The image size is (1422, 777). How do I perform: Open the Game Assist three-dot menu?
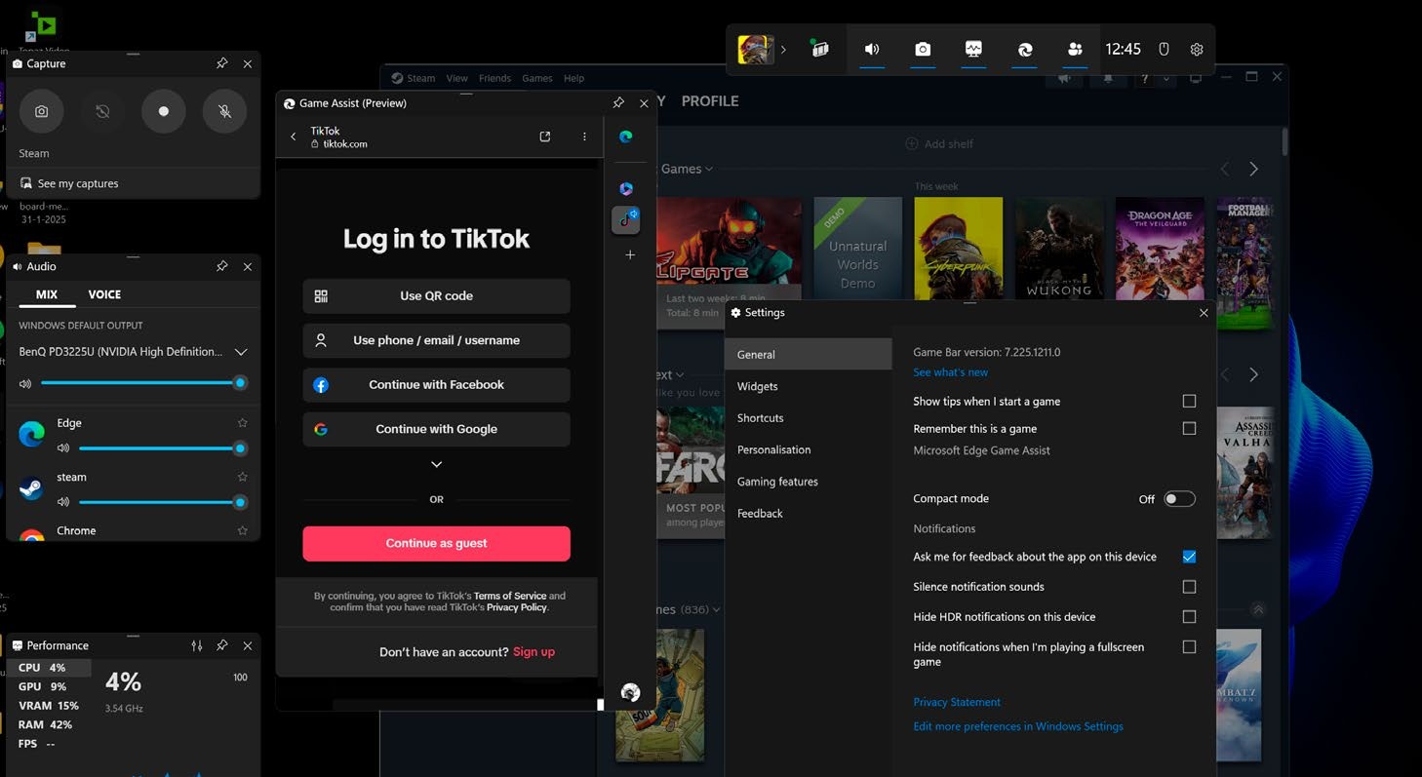click(584, 136)
